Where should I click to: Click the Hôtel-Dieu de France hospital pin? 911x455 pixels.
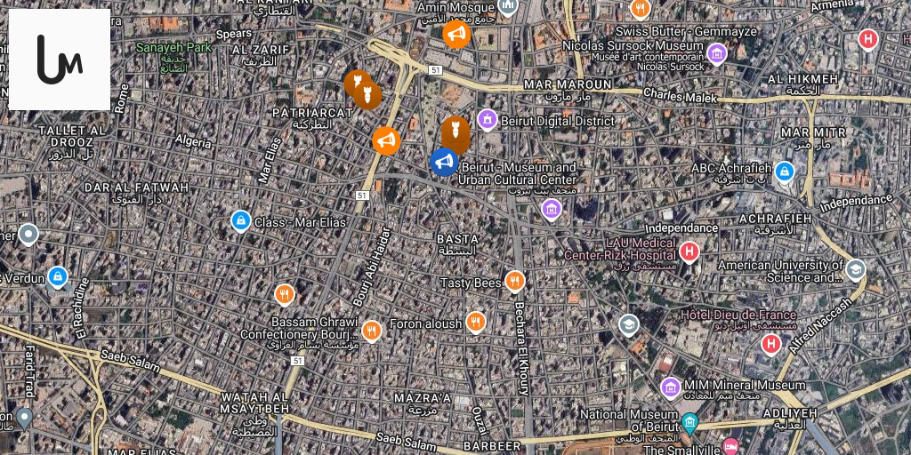point(771,344)
